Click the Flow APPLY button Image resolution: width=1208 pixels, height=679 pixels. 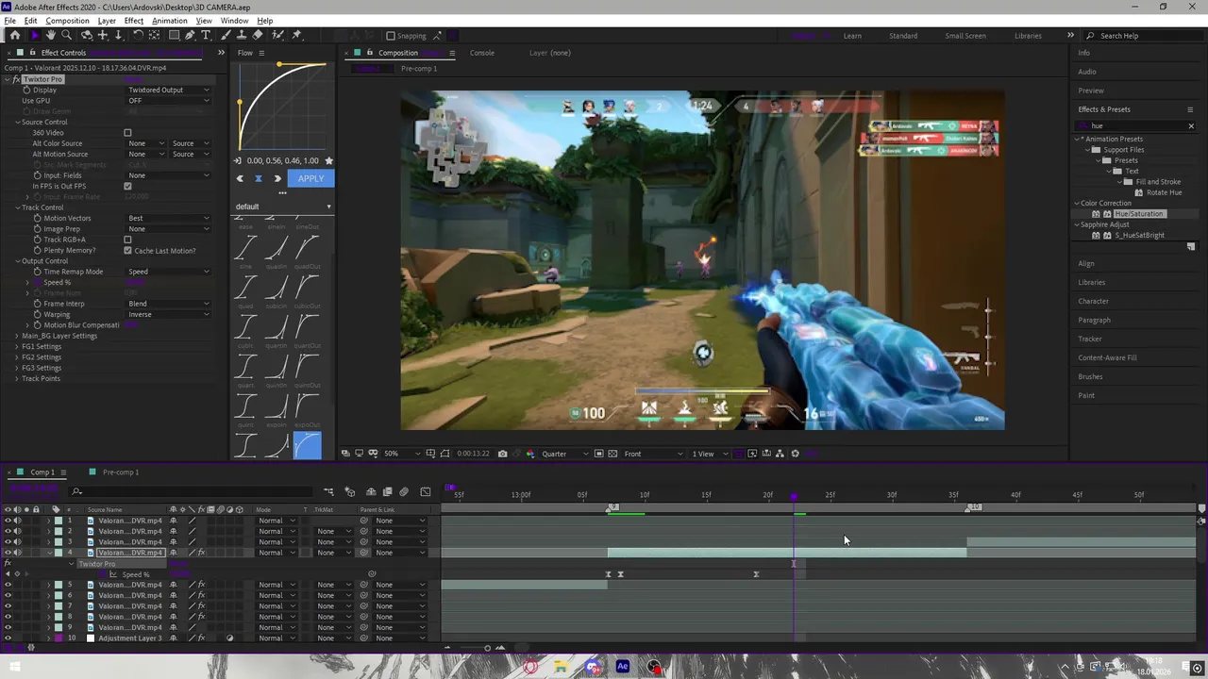coord(310,178)
